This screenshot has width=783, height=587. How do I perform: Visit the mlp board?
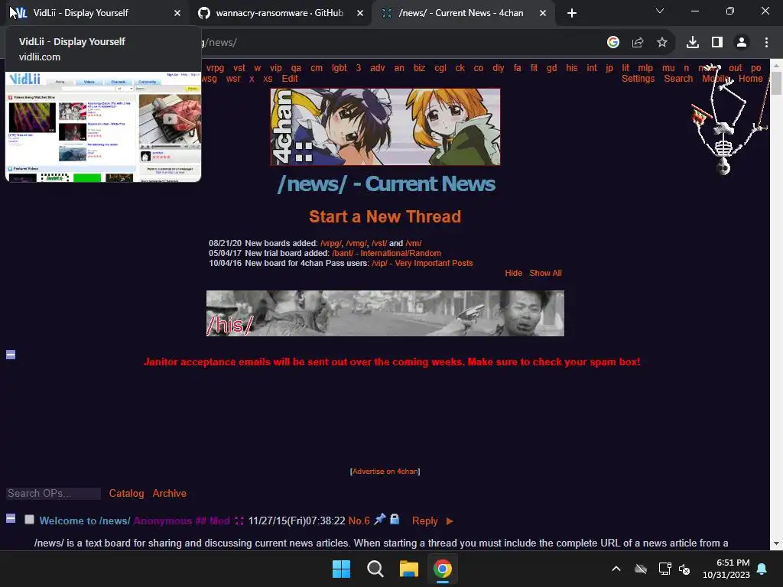pyautogui.click(x=645, y=68)
